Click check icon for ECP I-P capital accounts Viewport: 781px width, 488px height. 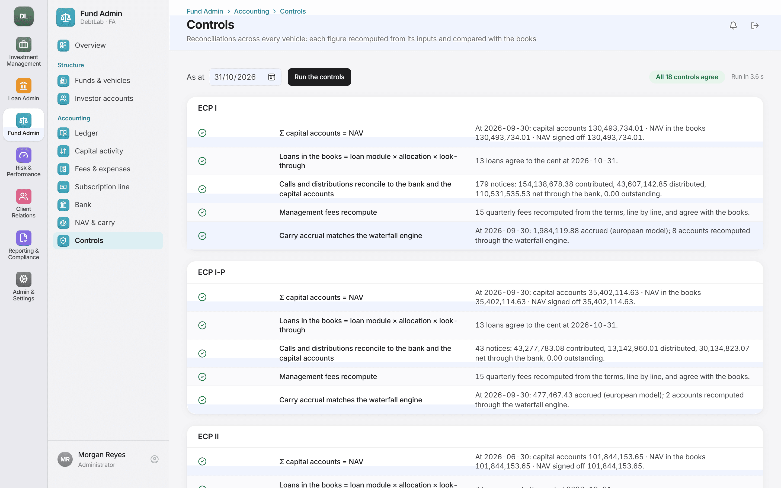click(x=202, y=297)
